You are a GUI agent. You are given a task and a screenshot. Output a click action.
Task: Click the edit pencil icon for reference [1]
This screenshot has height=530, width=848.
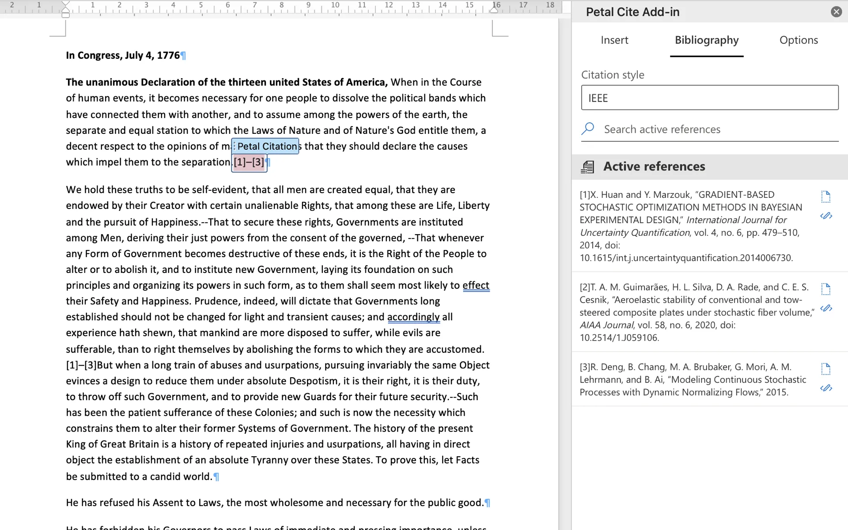[826, 216]
